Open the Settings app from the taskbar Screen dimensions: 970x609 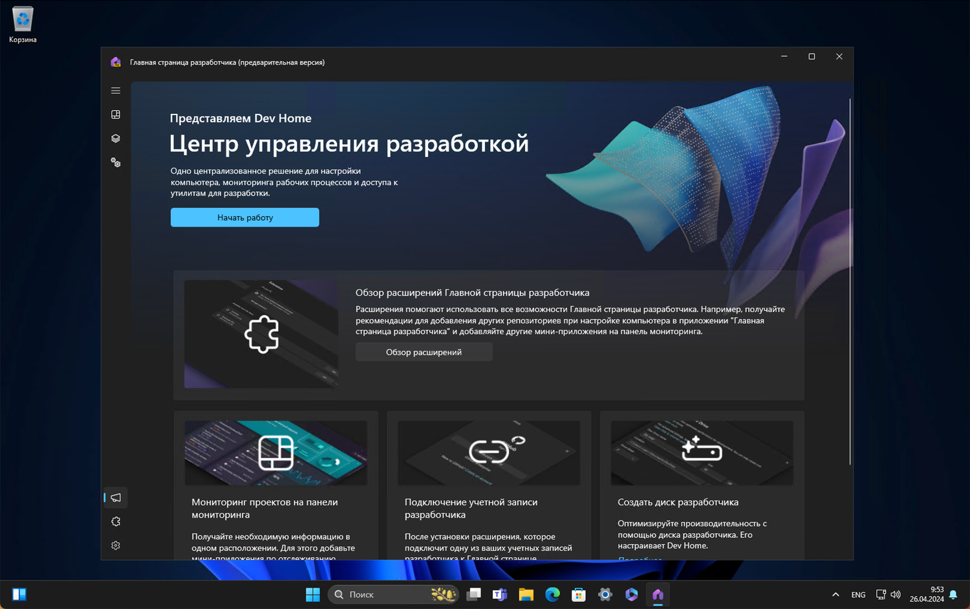(x=605, y=594)
